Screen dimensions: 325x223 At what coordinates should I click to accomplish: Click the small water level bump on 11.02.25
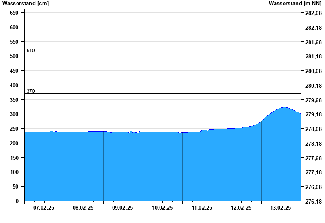pos(204,130)
